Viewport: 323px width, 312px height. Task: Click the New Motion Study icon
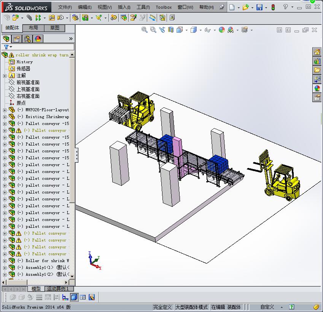[x=113, y=18]
